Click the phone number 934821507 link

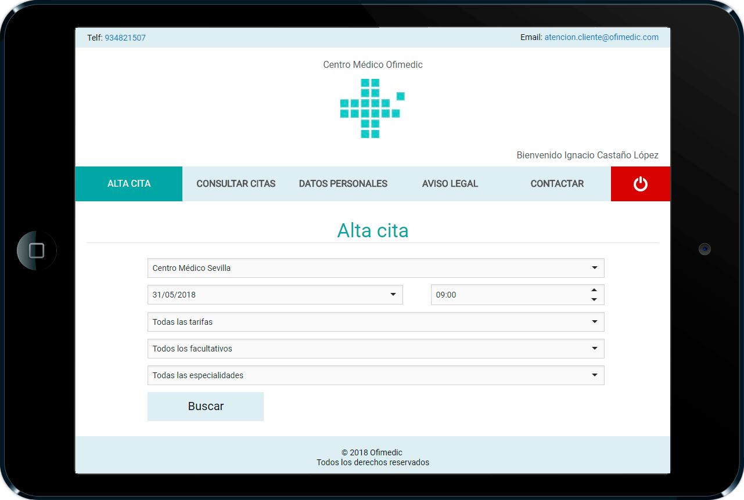(125, 38)
